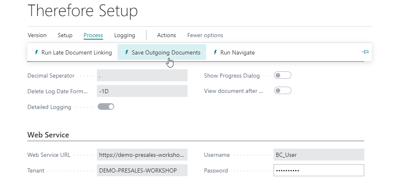
Task: Run Late Document Linking action
Action: coord(77,52)
